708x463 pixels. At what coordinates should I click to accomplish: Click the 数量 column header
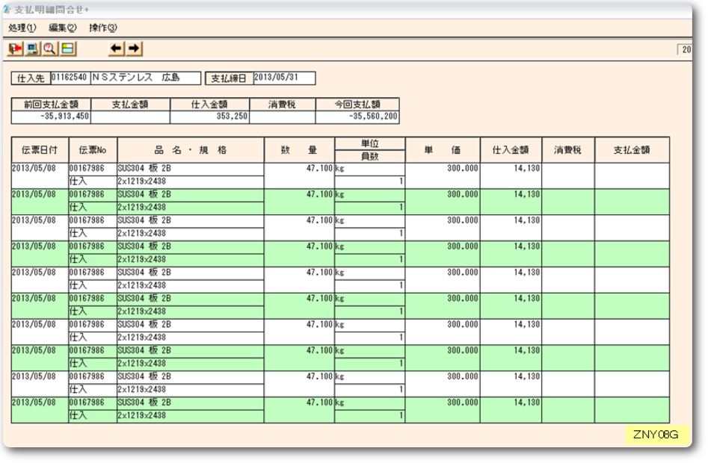299,150
